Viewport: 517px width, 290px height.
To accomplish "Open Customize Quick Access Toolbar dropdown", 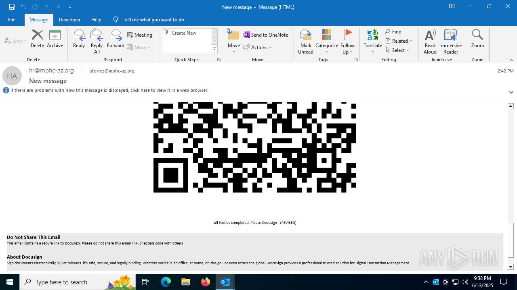I will pyautogui.click(x=70, y=7).
